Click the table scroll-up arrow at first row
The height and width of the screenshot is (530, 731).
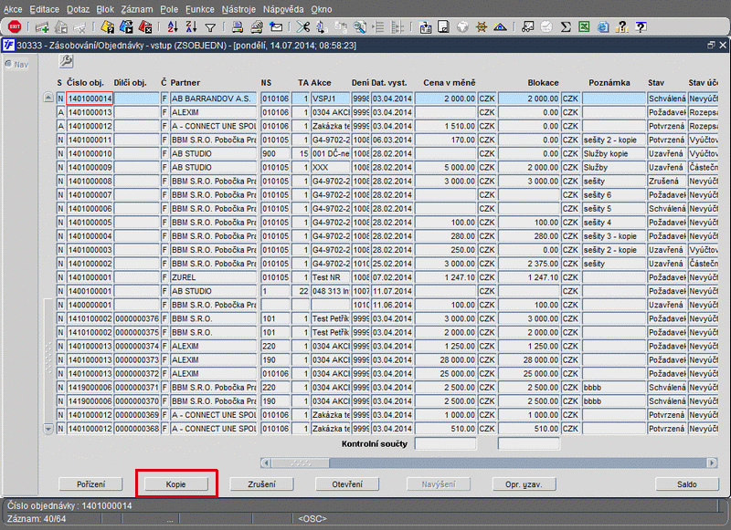tap(48, 98)
